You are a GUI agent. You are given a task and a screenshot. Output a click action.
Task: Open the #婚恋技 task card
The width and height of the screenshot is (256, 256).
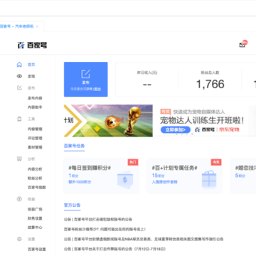tap(243, 176)
